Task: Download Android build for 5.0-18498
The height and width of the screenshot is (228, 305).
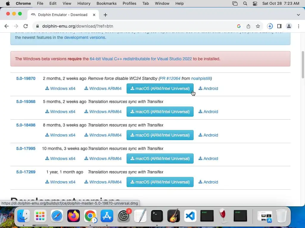Action: coord(208,135)
